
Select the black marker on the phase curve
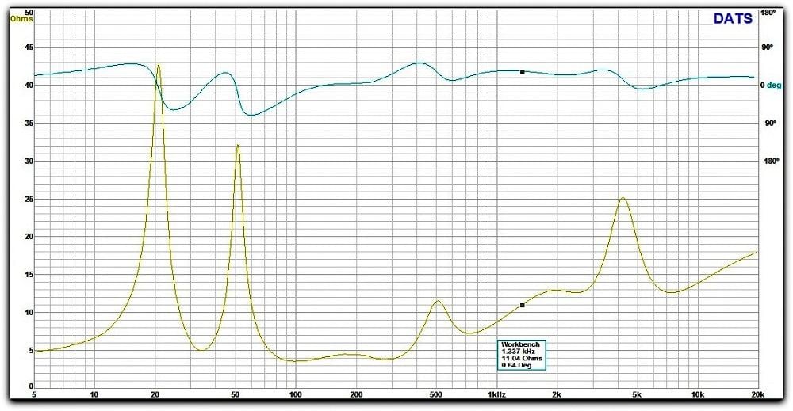pyautogui.click(x=522, y=72)
